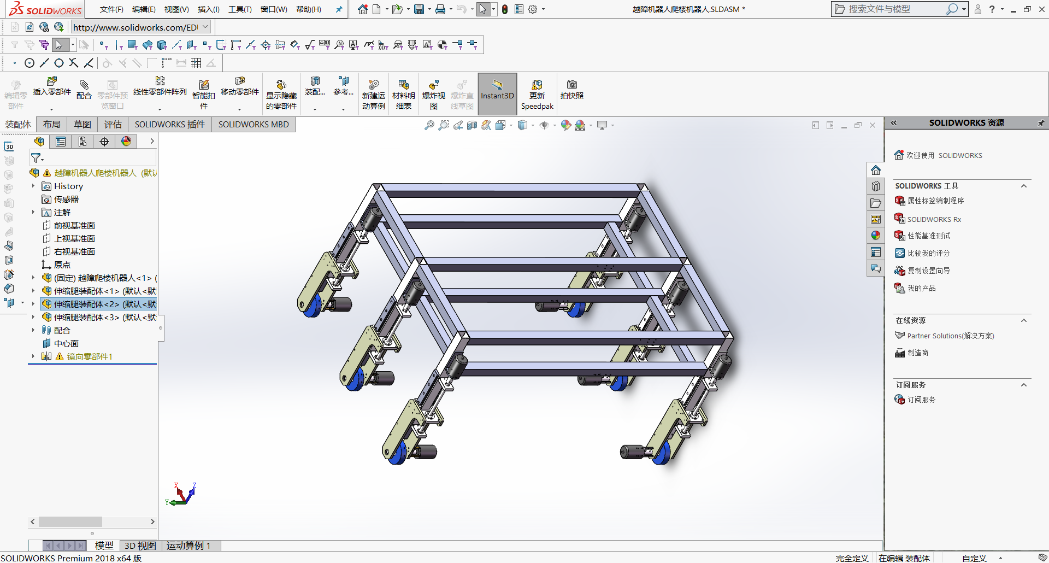1049x563 pixels.
Task: Open ConfigurationManager tab icon
Action: click(x=82, y=142)
